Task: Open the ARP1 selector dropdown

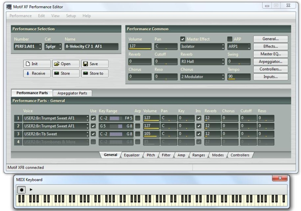Action: (239, 46)
